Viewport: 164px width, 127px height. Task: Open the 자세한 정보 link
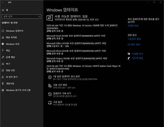point(133,26)
